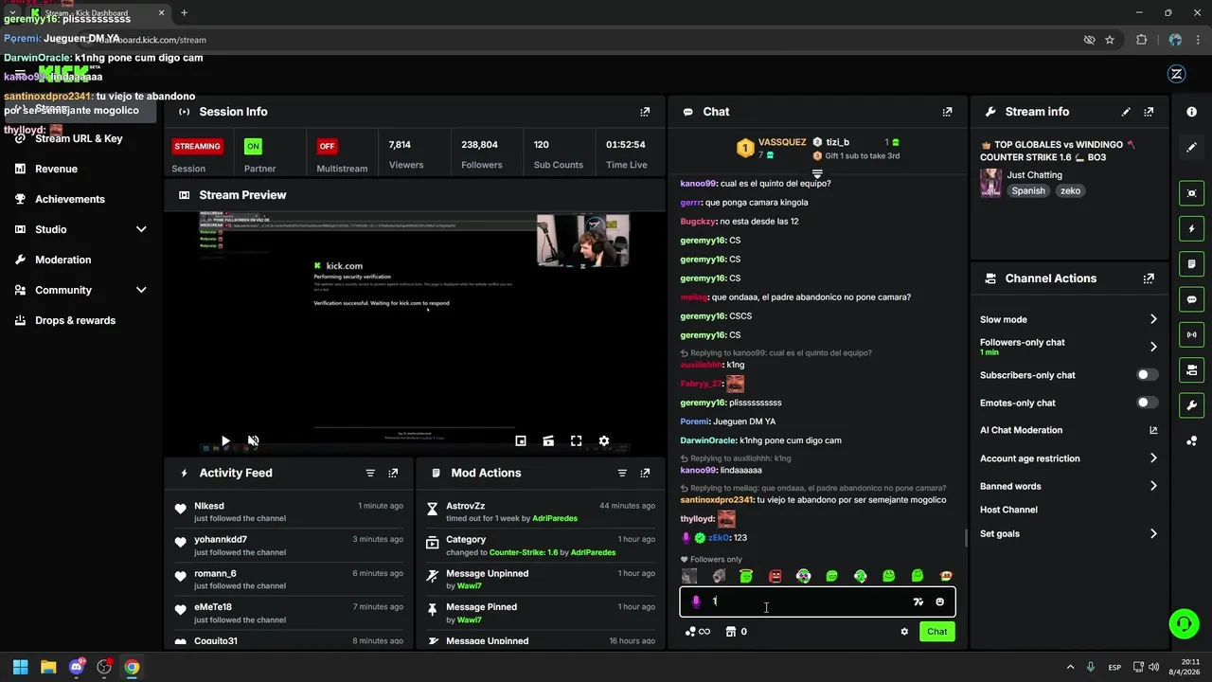Open Slow mode options
Screen dimensions: 1212x682
pos(1069,319)
